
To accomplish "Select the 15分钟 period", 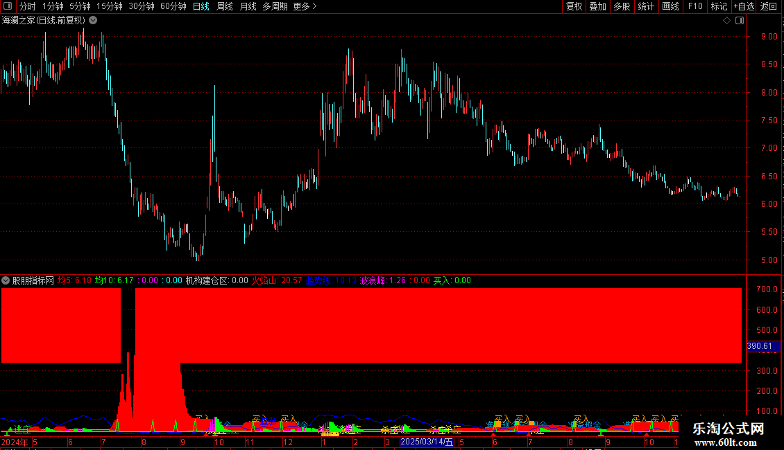I will 110,6.
